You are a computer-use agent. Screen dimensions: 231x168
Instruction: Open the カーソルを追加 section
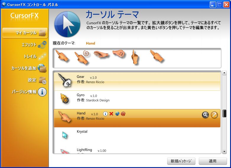click(x=24, y=68)
